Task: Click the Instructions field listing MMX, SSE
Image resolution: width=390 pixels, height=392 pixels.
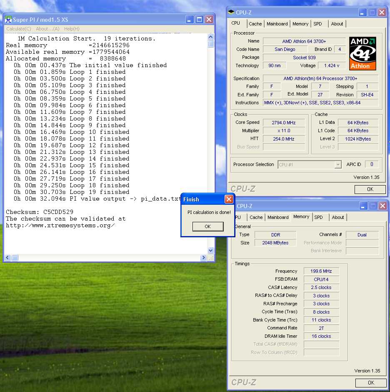Action: pyautogui.click(x=320, y=103)
